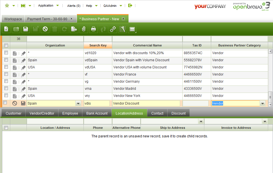The image size is (273, 173).
Task: Open the Customer subtab
Action: pyautogui.click(x=14, y=113)
